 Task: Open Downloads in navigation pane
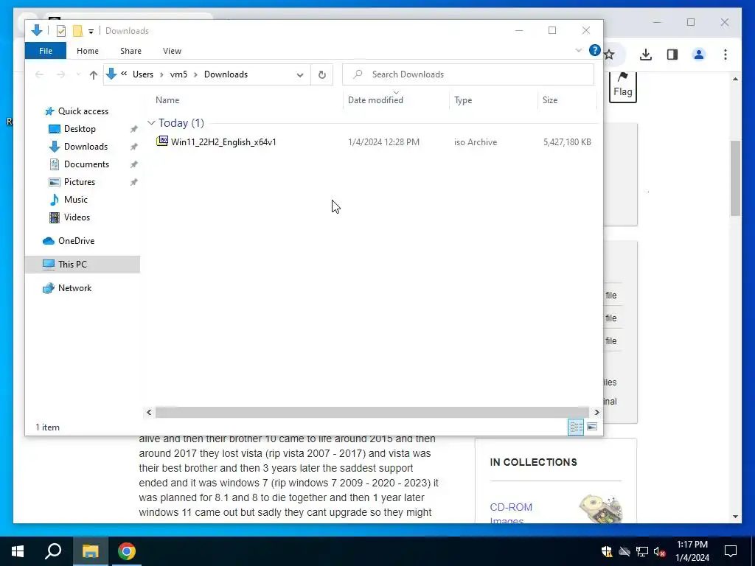86,147
